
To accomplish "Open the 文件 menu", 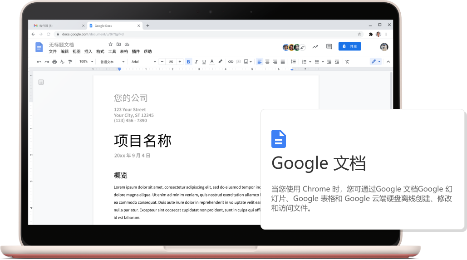I will point(53,52).
